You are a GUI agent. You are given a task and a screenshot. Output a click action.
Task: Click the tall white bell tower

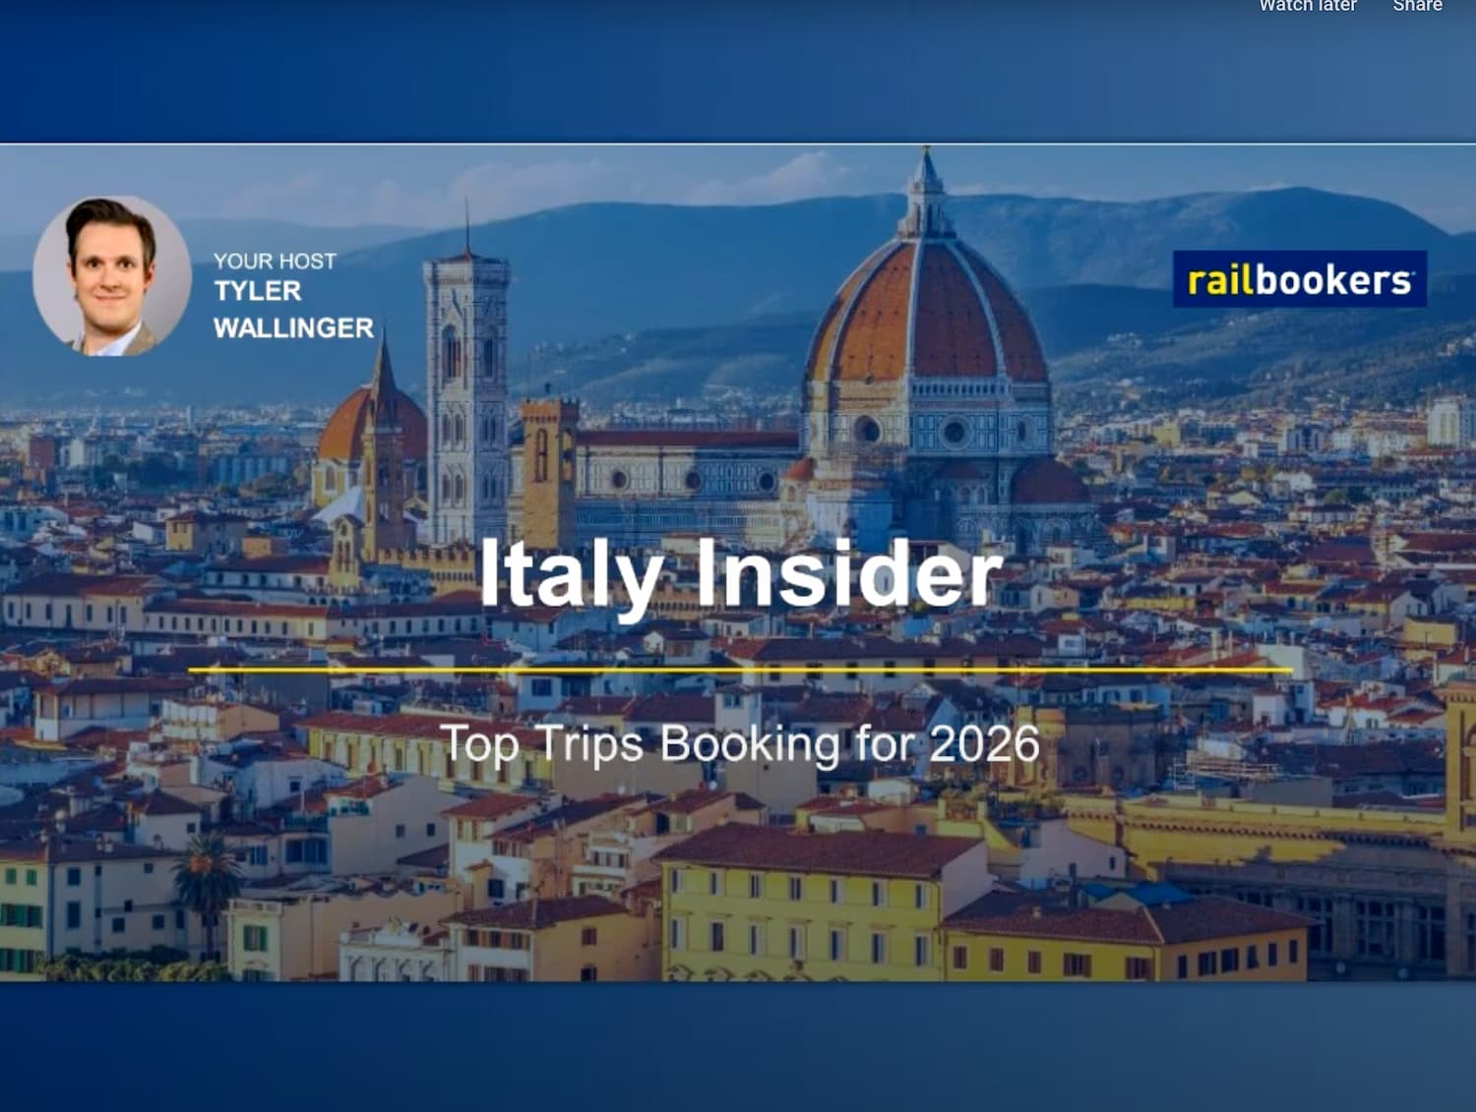click(466, 393)
